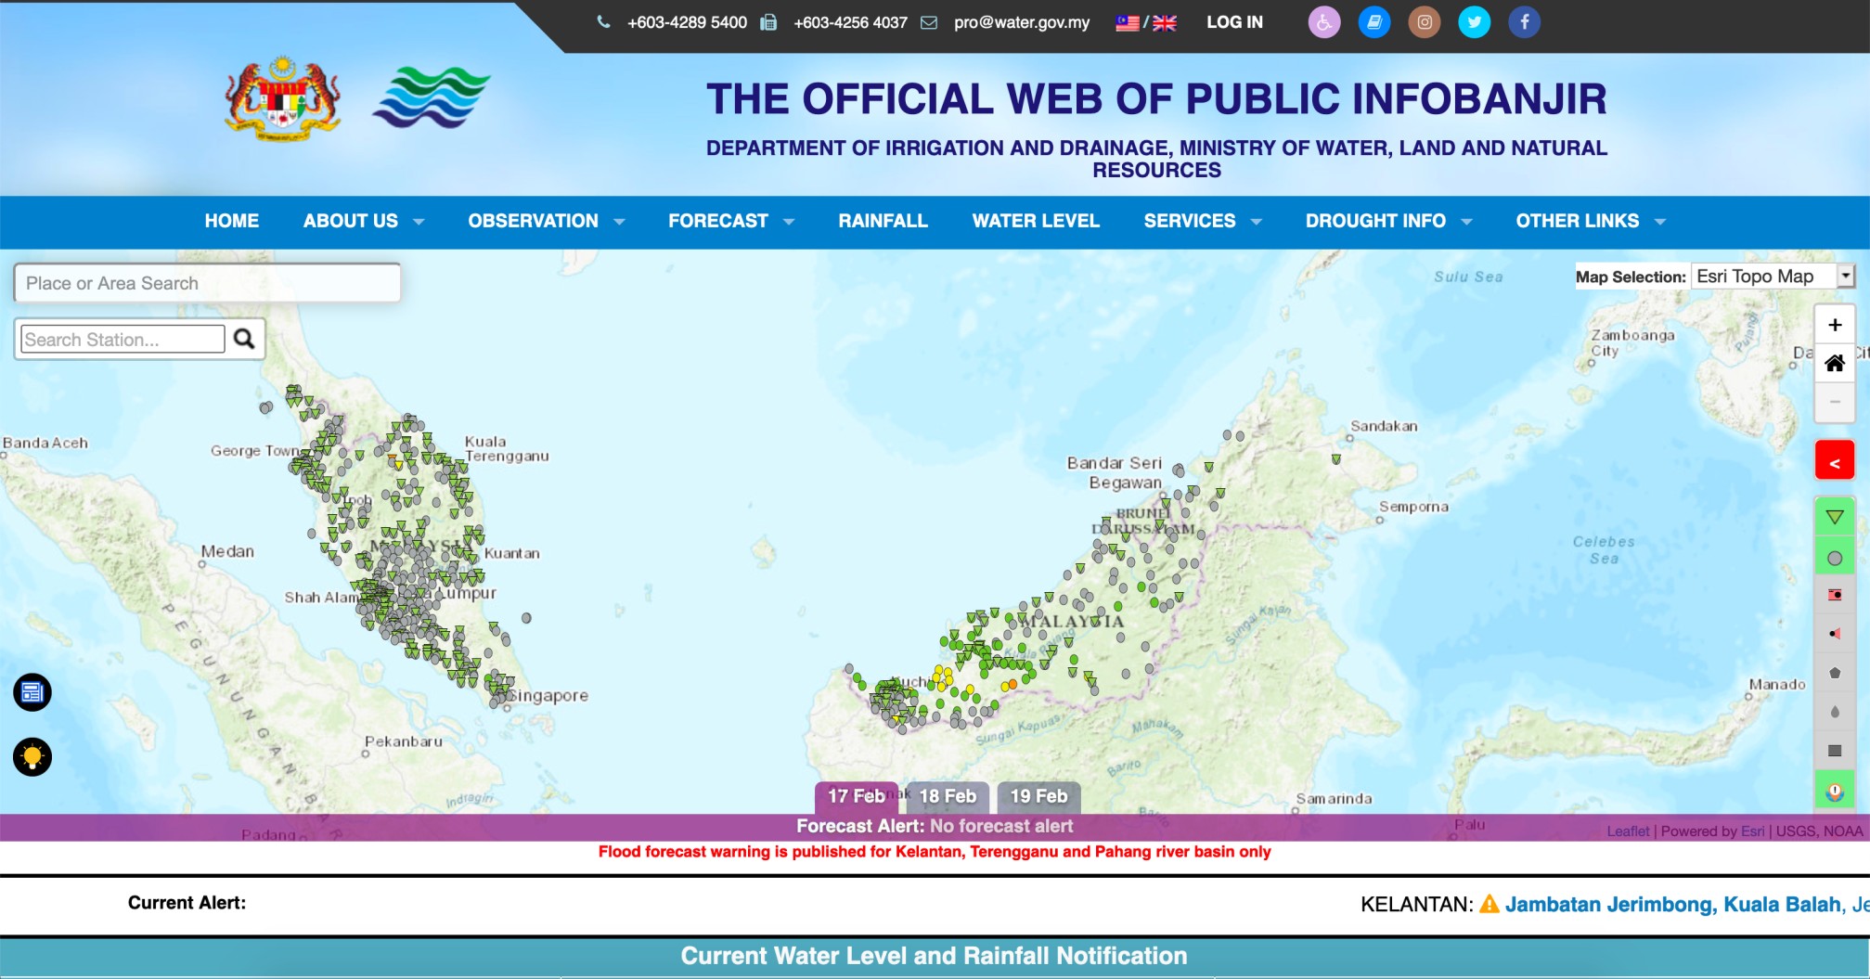Screen dimensions: 1870x979
Task: Collapse the red layer panel arrow
Action: (1834, 461)
